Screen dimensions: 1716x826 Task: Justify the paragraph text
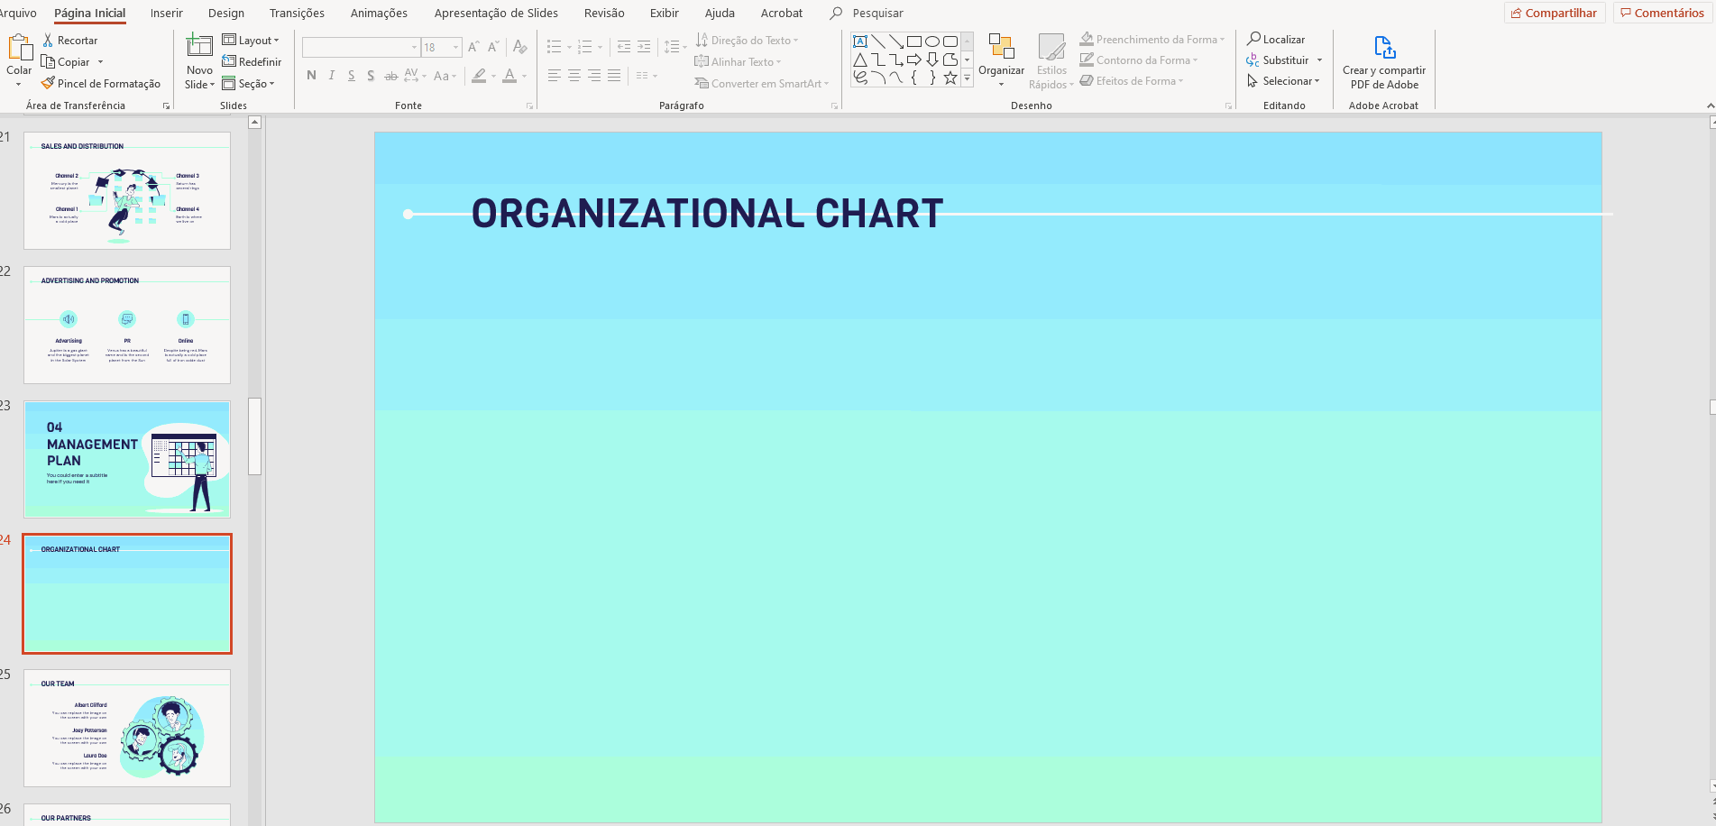[614, 76]
